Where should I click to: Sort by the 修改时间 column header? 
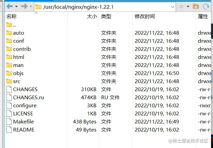click(145, 16)
